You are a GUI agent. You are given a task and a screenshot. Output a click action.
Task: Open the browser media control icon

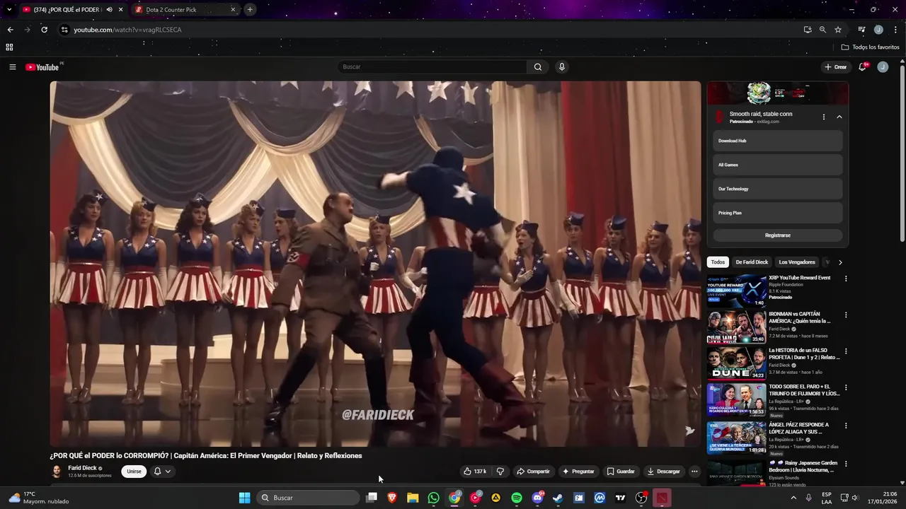tap(861, 30)
